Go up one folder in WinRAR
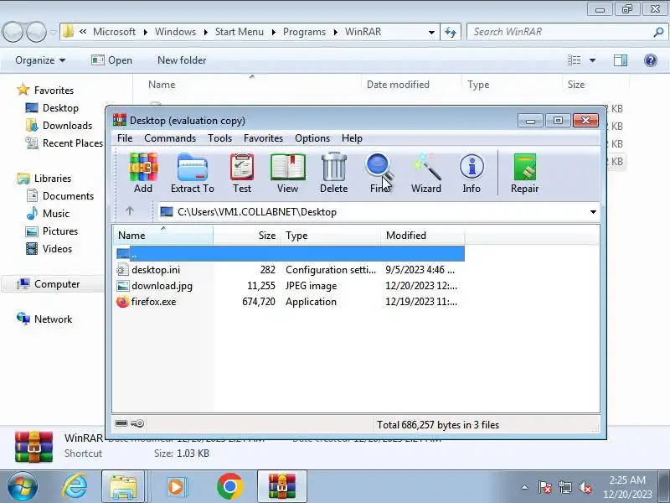This screenshot has width=670, height=503. (130, 211)
